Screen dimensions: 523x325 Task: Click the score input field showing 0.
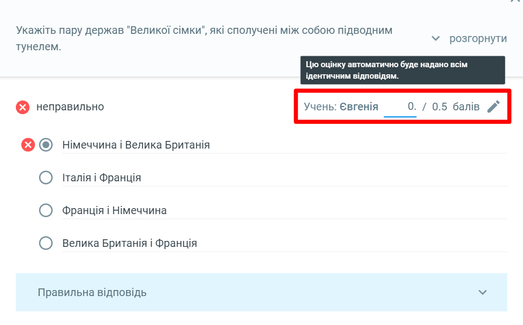(x=400, y=108)
